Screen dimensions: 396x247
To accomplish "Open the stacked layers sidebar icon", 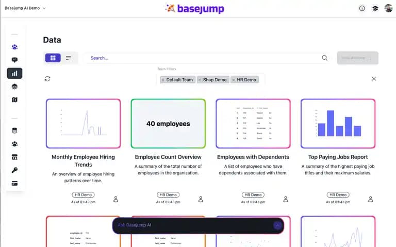I will point(14,86).
